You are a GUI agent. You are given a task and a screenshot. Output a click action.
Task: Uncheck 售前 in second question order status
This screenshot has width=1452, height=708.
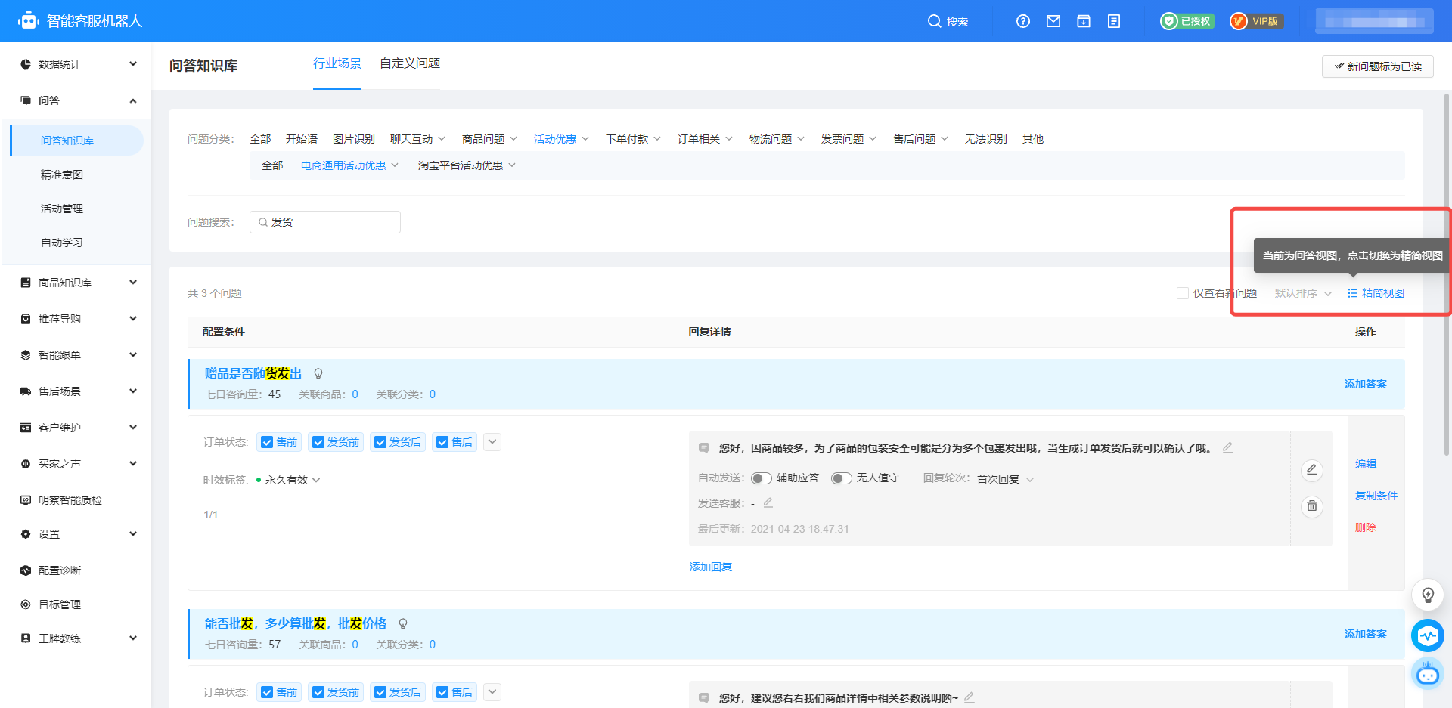click(x=267, y=692)
